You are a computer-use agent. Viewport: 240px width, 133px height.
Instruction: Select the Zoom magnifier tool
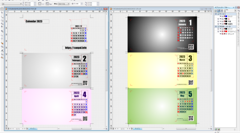[2, 35]
